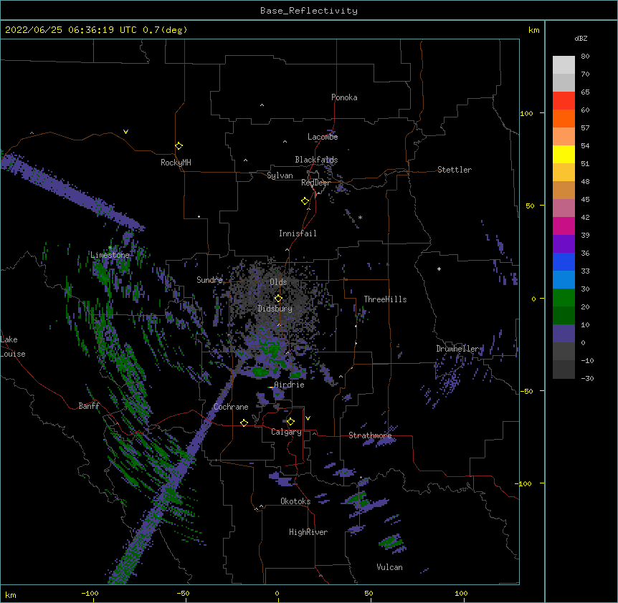
Task: Click the Lake Louise label
Action: pyautogui.click(x=13, y=347)
